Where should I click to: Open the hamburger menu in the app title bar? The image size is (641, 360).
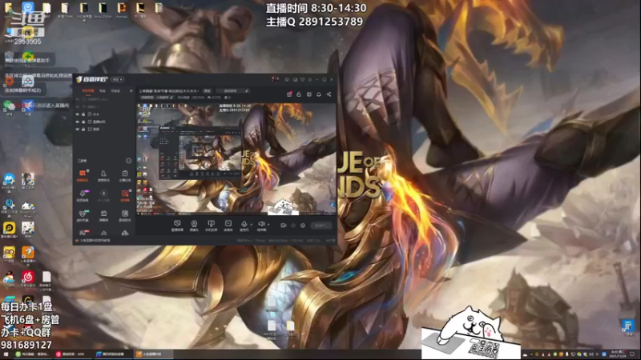(x=310, y=79)
